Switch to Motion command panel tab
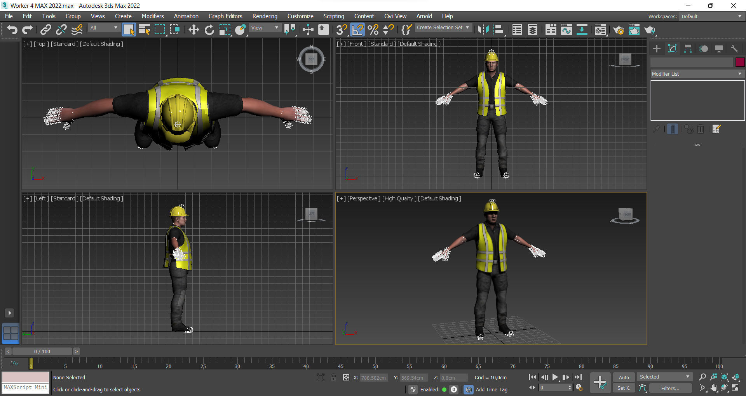Screen dimensions: 746x396 [703, 49]
